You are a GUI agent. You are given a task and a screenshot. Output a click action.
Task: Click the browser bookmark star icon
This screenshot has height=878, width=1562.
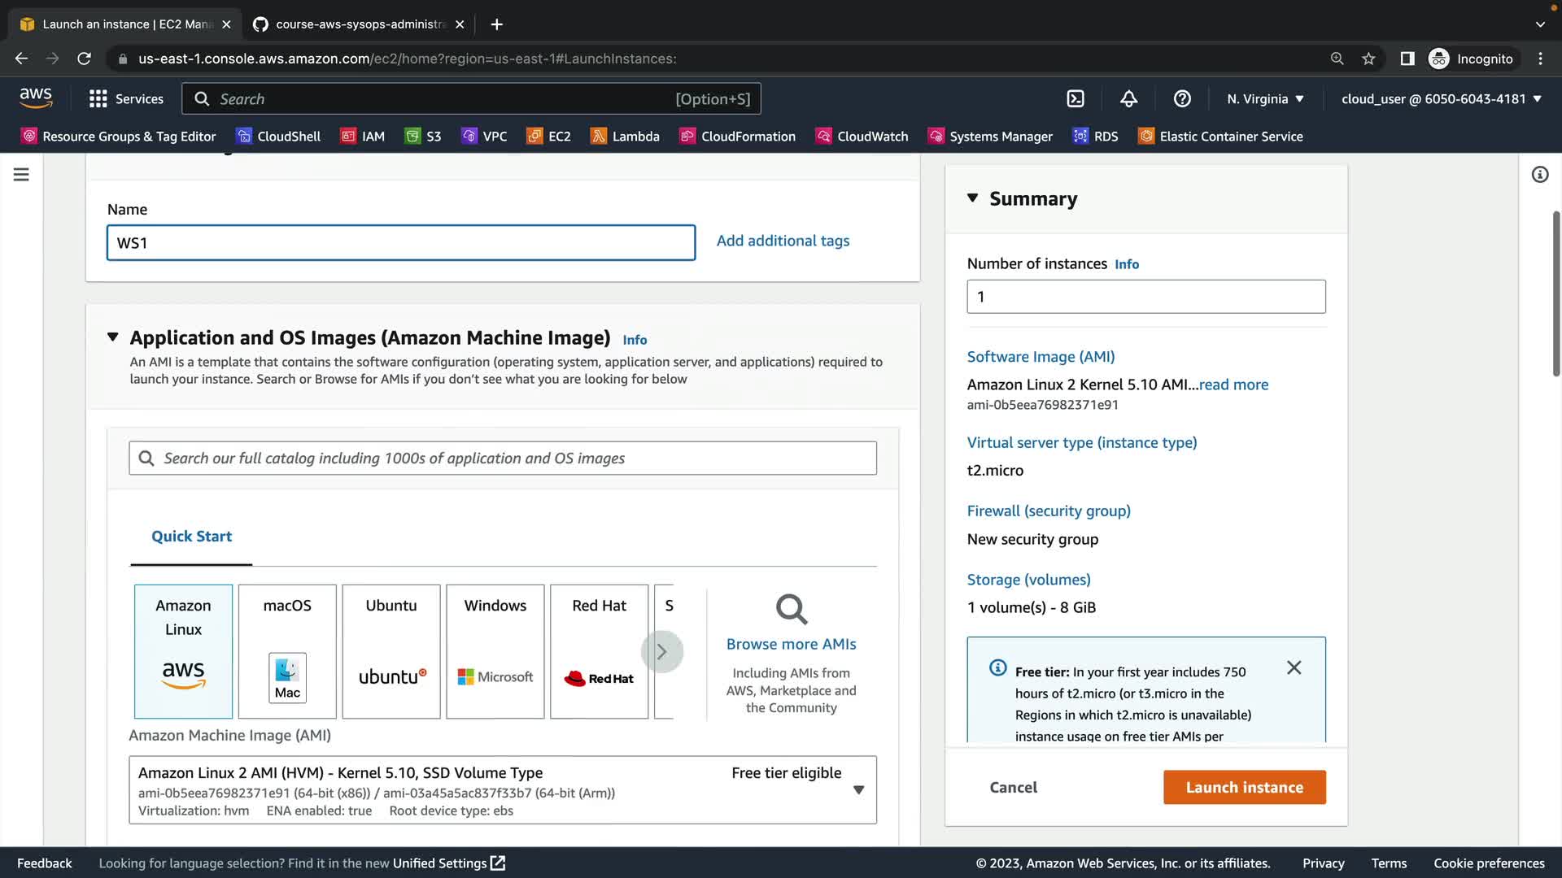pos(1368,59)
